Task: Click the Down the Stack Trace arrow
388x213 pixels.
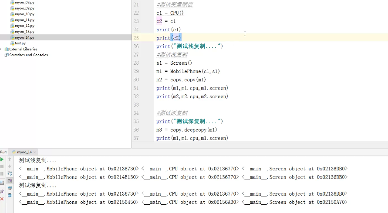Action: coord(10,166)
